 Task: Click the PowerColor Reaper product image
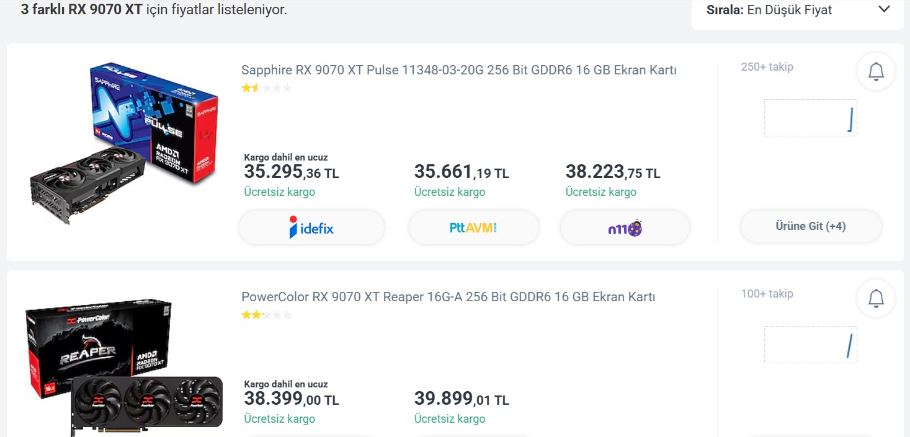pyautogui.click(x=123, y=366)
